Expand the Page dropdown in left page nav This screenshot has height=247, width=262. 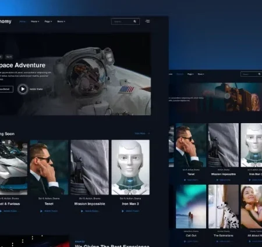point(48,22)
